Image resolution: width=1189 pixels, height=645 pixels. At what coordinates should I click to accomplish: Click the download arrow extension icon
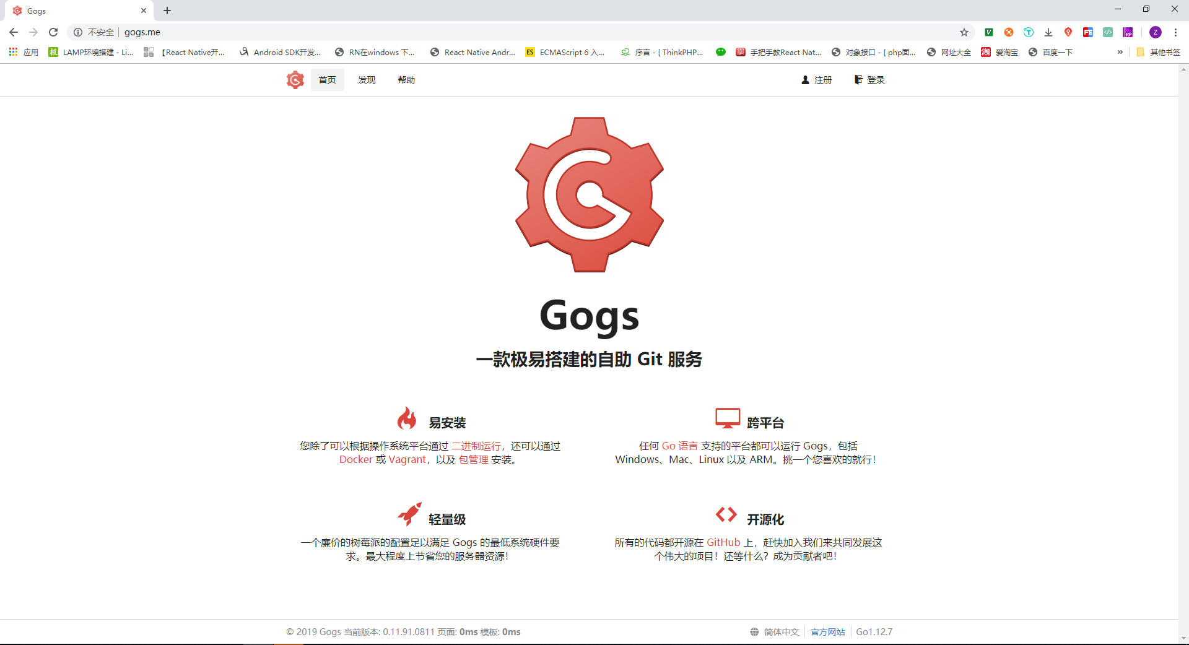(1048, 32)
